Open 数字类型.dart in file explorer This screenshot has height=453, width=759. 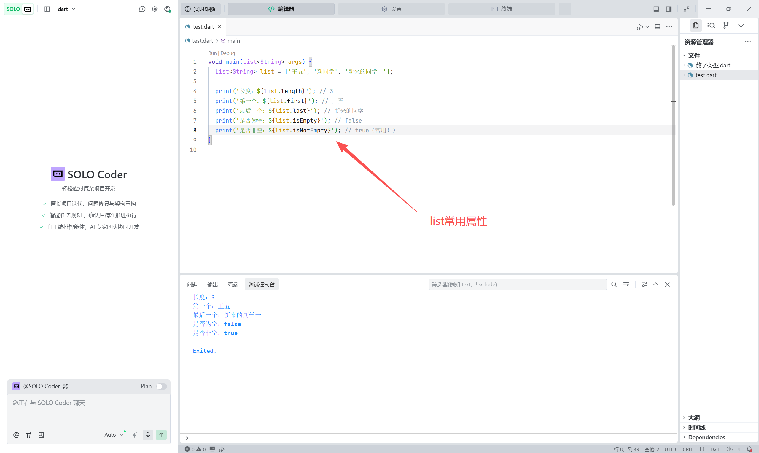(x=712, y=65)
